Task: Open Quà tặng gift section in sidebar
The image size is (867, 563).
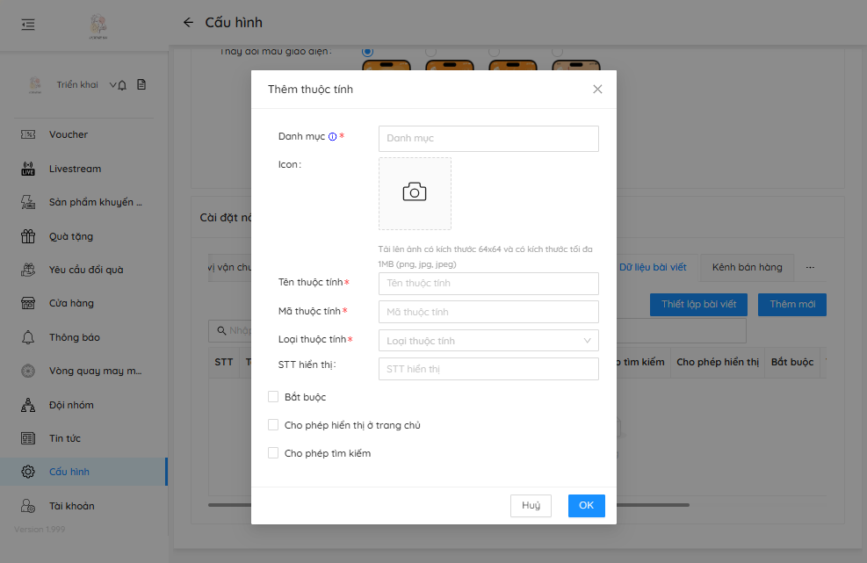Action: (x=70, y=236)
